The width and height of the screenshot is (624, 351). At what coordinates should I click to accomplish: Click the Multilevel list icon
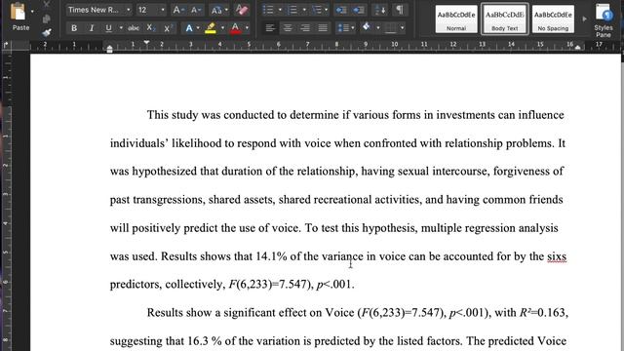[x=317, y=10]
